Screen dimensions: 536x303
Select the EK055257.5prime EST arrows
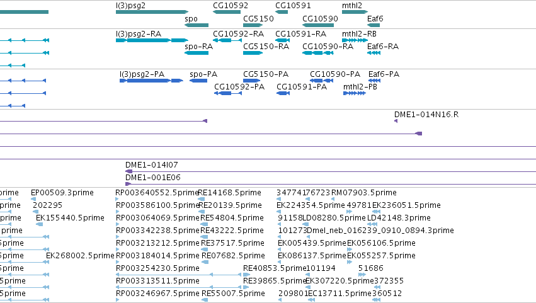point(350,262)
